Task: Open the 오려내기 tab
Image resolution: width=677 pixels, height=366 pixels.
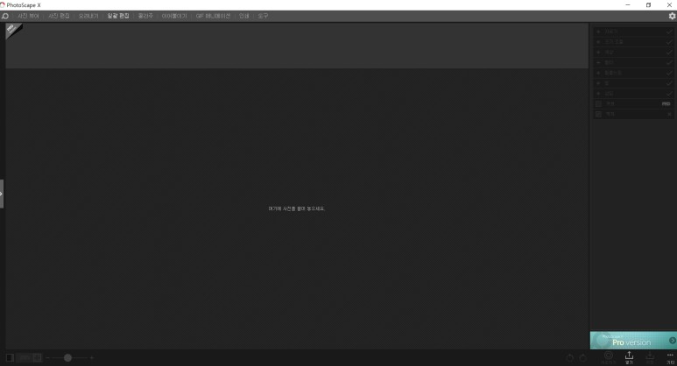Action: tap(88, 16)
